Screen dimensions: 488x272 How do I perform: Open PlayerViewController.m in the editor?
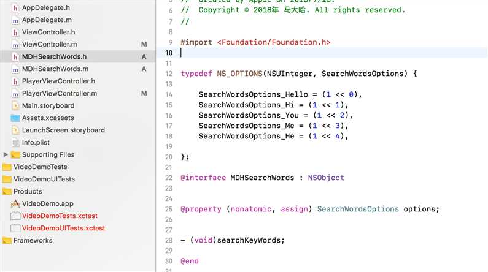[x=60, y=94]
